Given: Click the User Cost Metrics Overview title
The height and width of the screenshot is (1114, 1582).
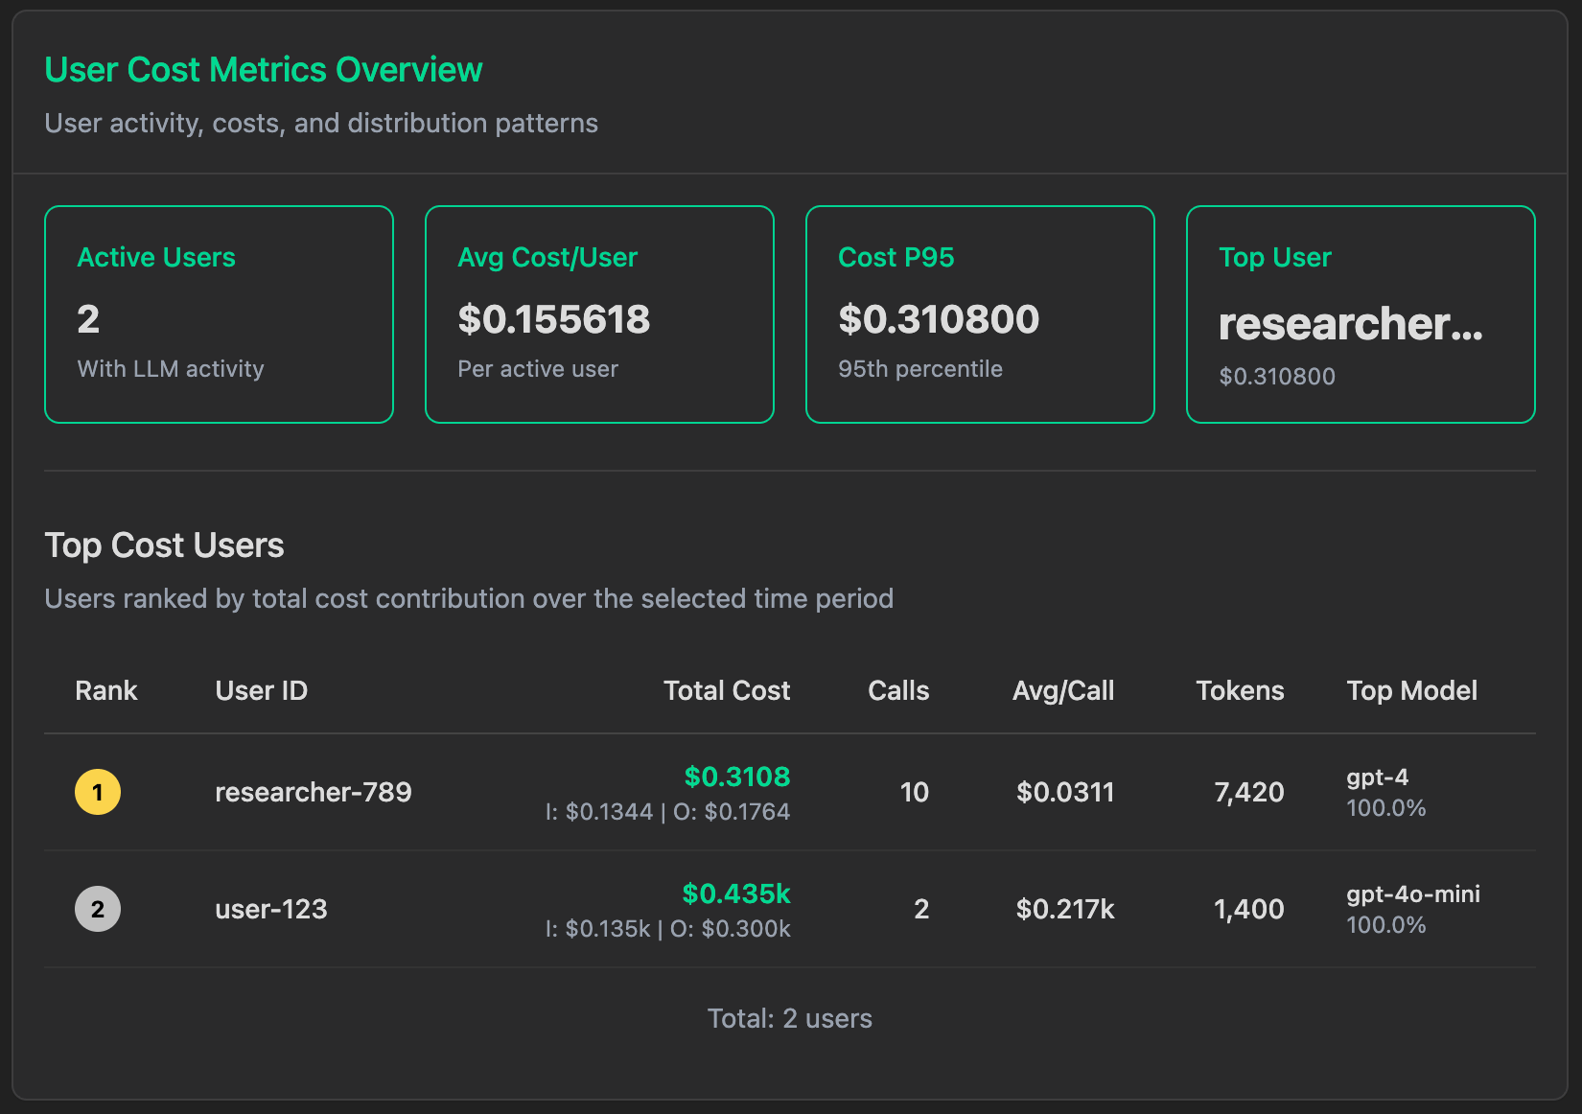Looking at the screenshot, I should click(x=264, y=70).
